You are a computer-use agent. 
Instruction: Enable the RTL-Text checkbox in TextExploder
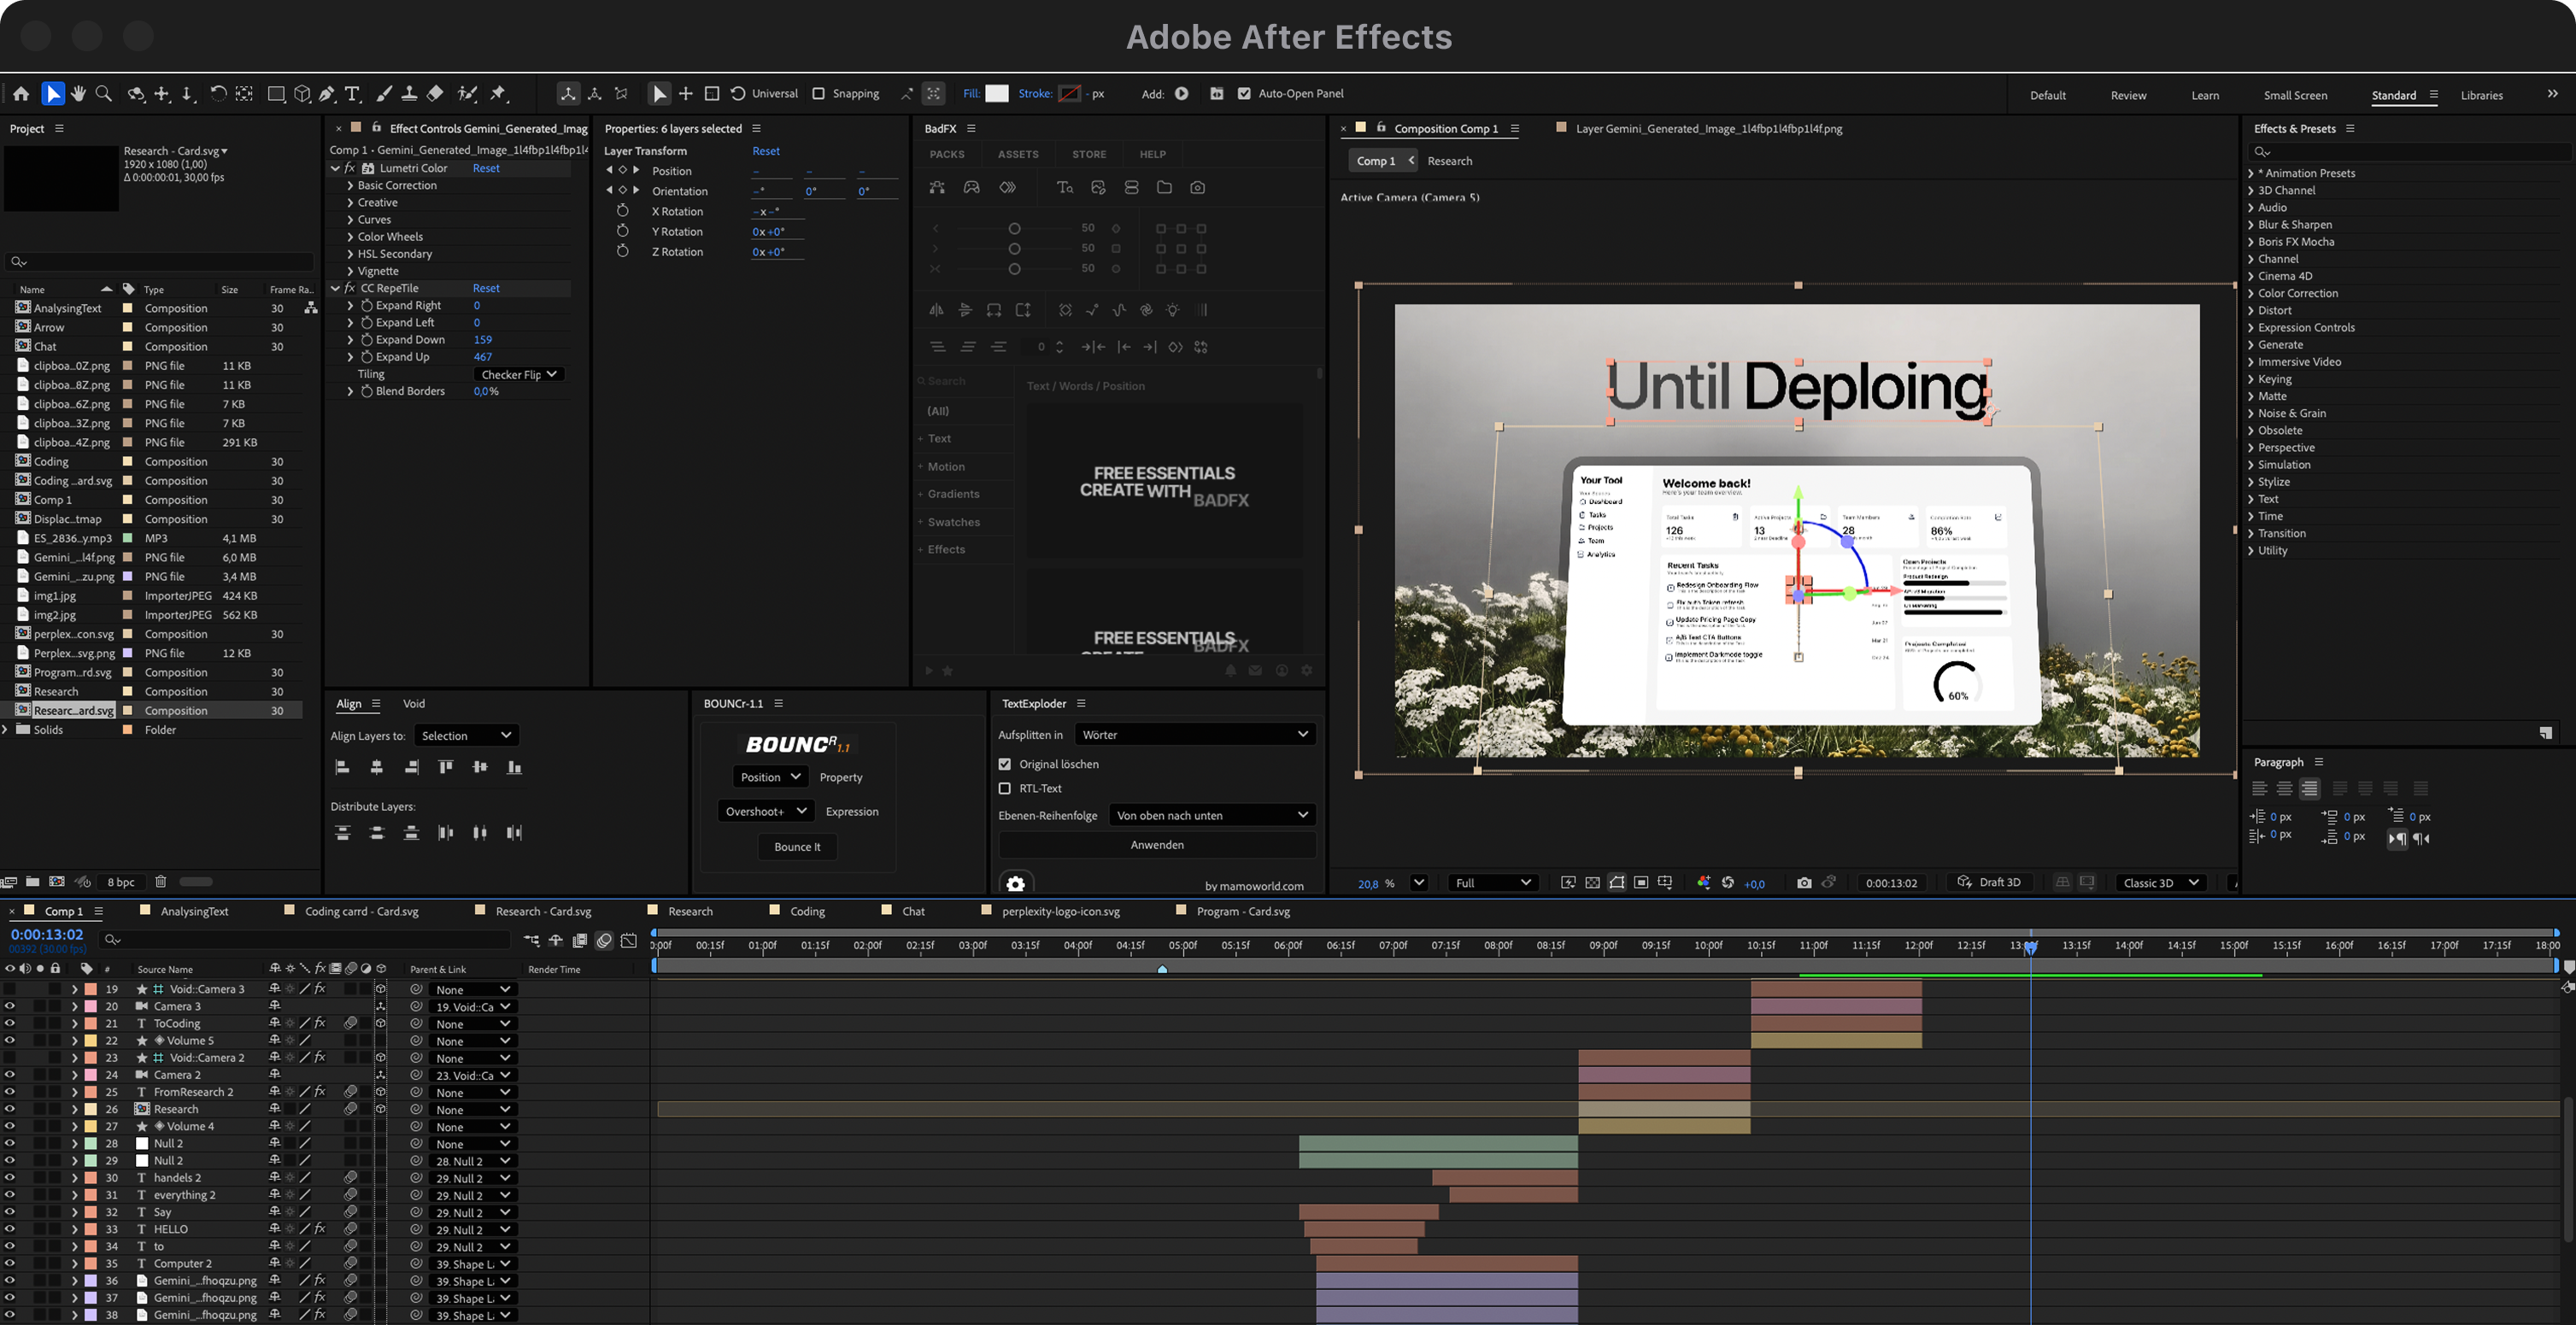(1005, 788)
